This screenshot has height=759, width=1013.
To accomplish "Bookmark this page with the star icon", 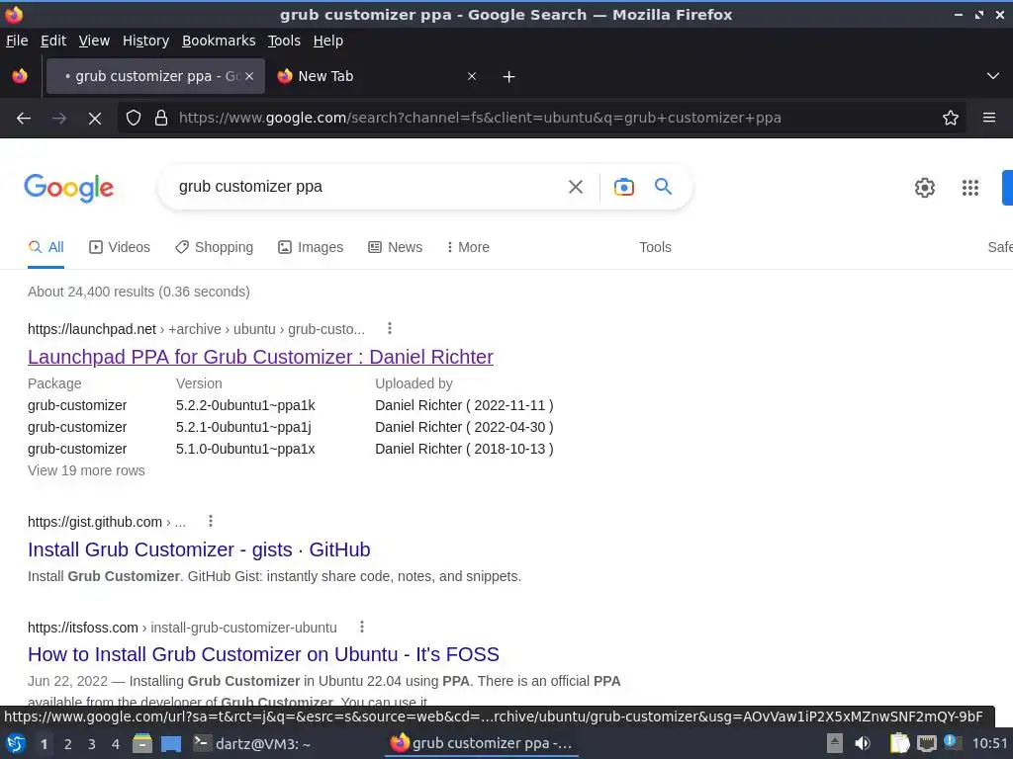I will click(x=951, y=119).
